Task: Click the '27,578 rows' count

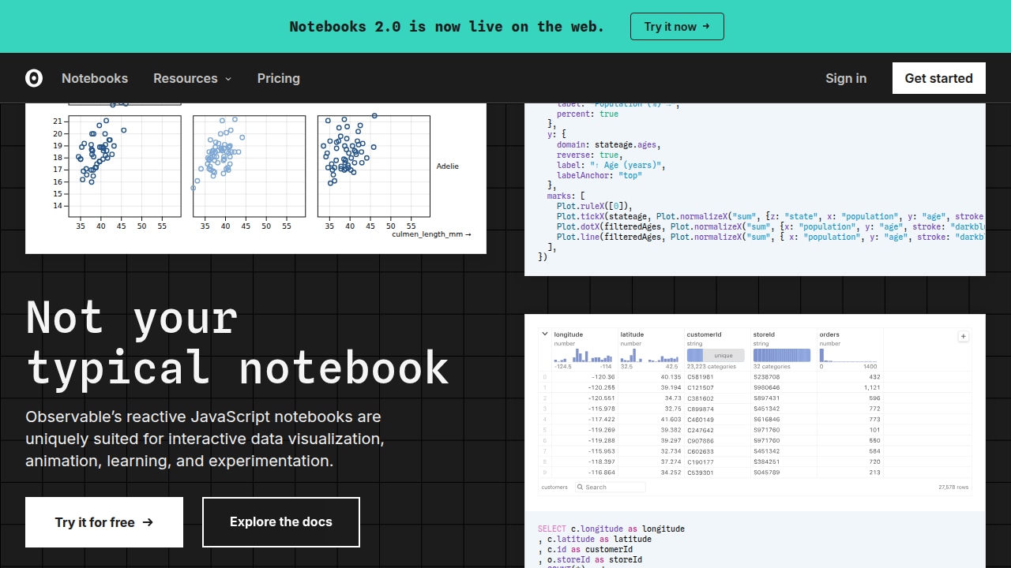Action: [953, 488]
